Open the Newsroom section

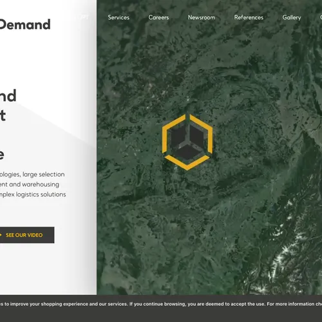pyautogui.click(x=202, y=17)
